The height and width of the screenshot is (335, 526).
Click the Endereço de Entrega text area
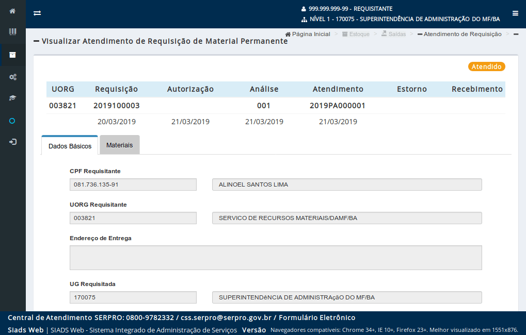pos(276,258)
